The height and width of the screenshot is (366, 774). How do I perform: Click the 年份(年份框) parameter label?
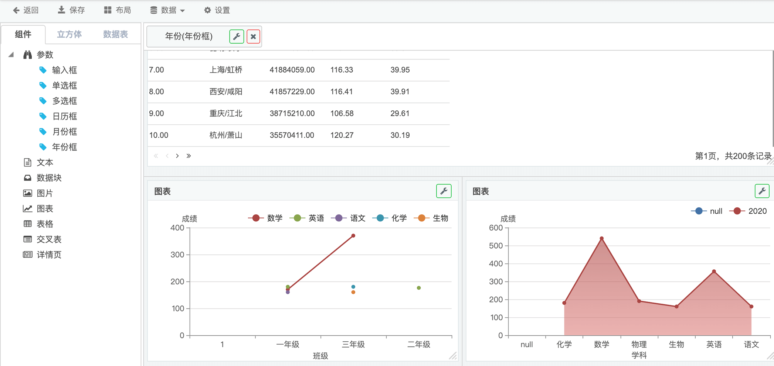189,36
